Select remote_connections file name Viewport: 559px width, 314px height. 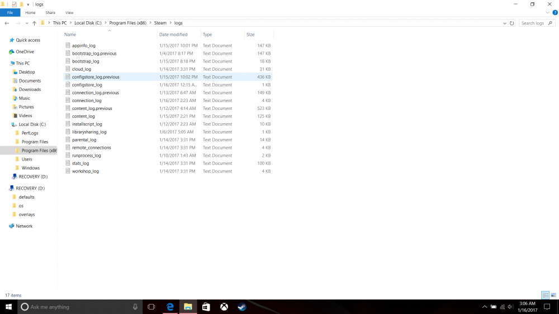(91, 148)
